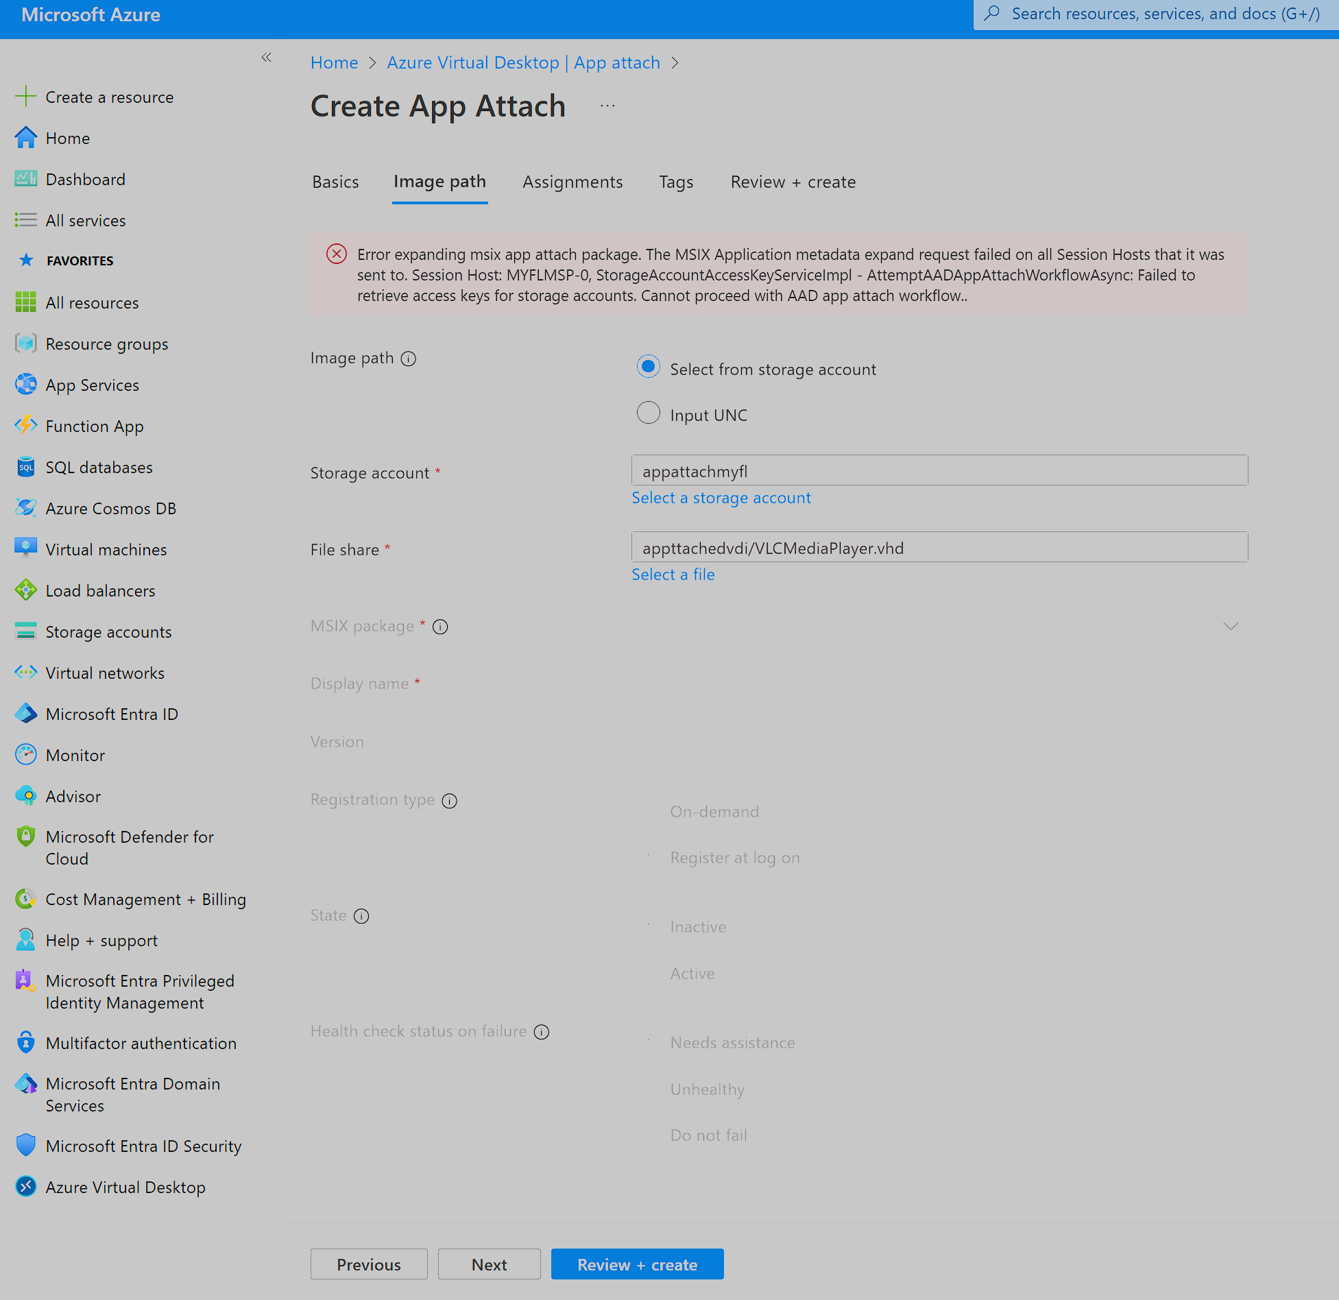Click the Microsoft Defender for Cloud shield icon
This screenshot has width=1339, height=1300.
pos(25,836)
